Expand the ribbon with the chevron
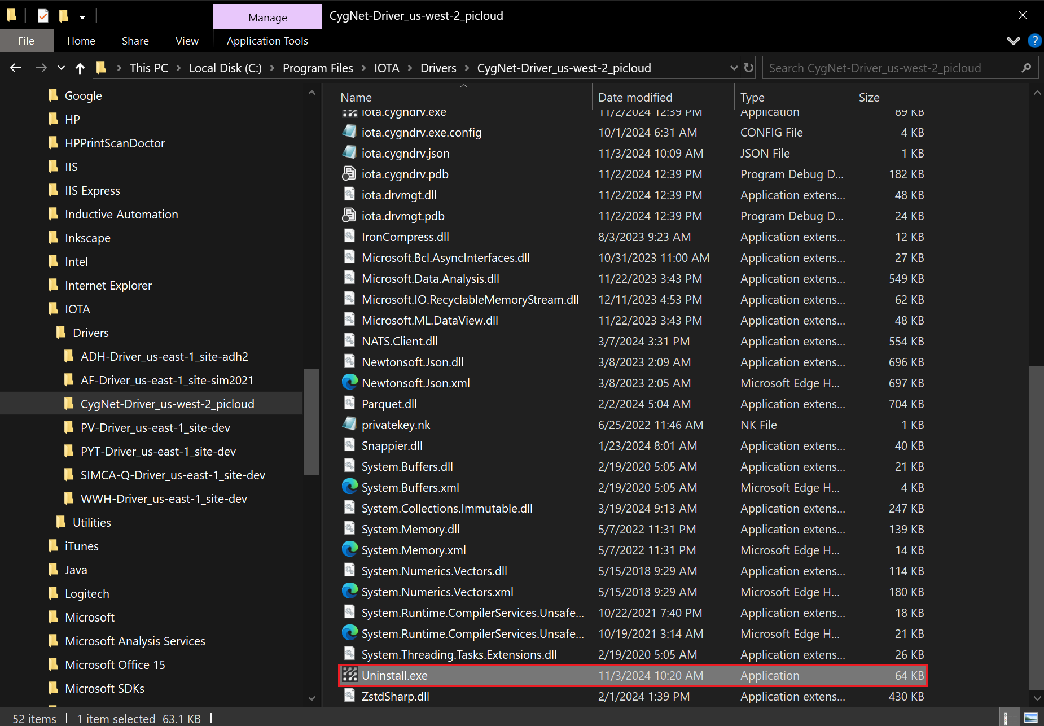The image size is (1044, 726). (x=1014, y=41)
